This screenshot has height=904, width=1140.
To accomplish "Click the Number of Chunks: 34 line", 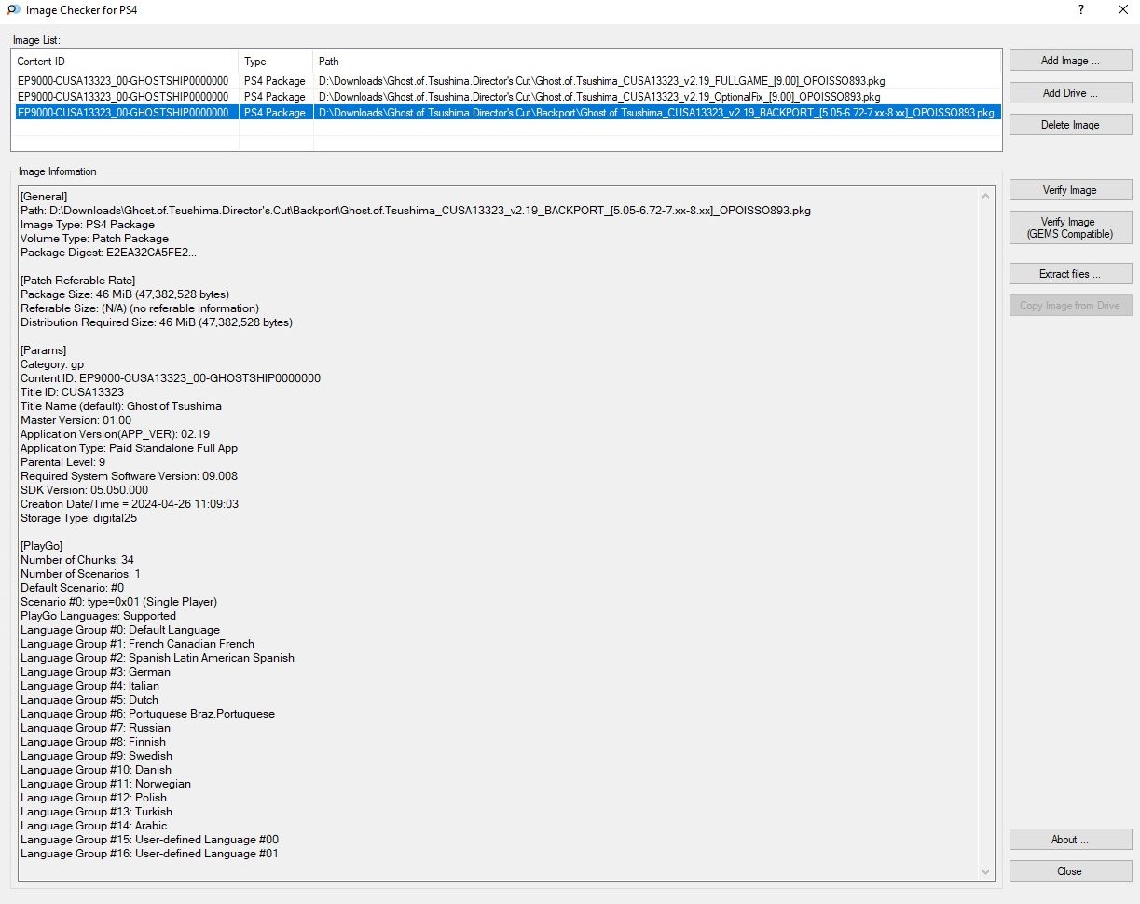I will tap(77, 560).
